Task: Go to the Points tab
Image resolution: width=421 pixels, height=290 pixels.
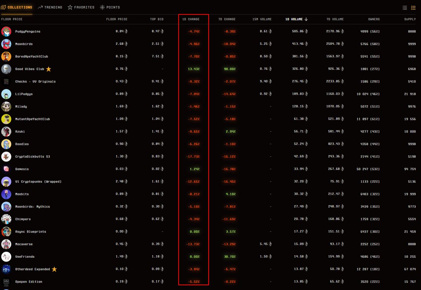Action: [110, 7]
